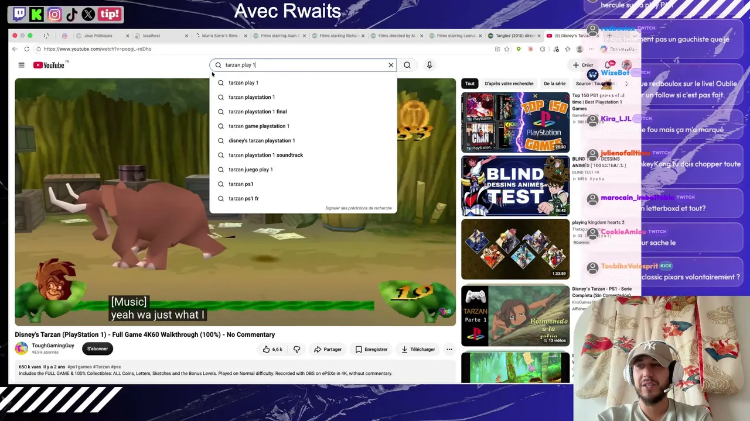Pick suggestion "tarzan playstation 1 final"

pyautogui.click(x=304, y=112)
